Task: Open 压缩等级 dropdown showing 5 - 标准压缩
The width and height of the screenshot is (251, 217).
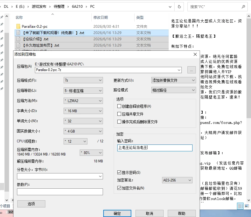Action: point(83,91)
